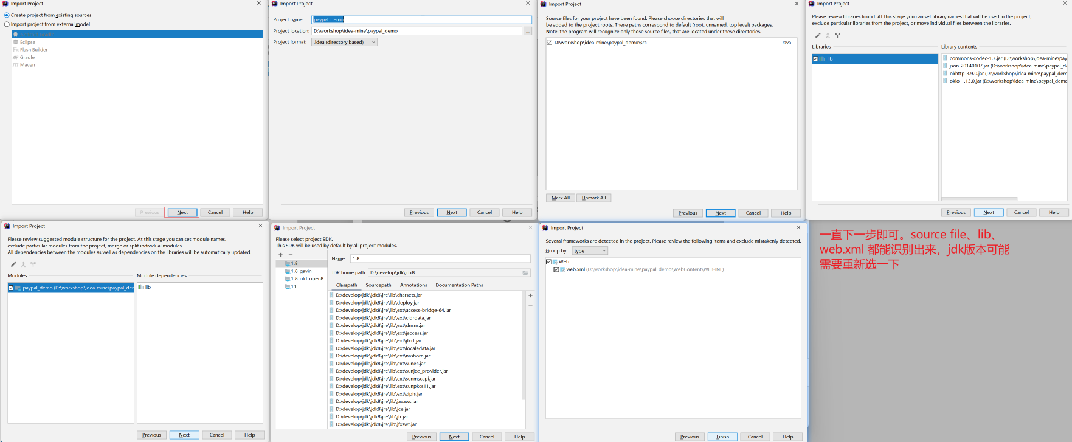The image size is (1072, 442).
Task: Switch to the Sourcepath tab
Action: pos(378,285)
